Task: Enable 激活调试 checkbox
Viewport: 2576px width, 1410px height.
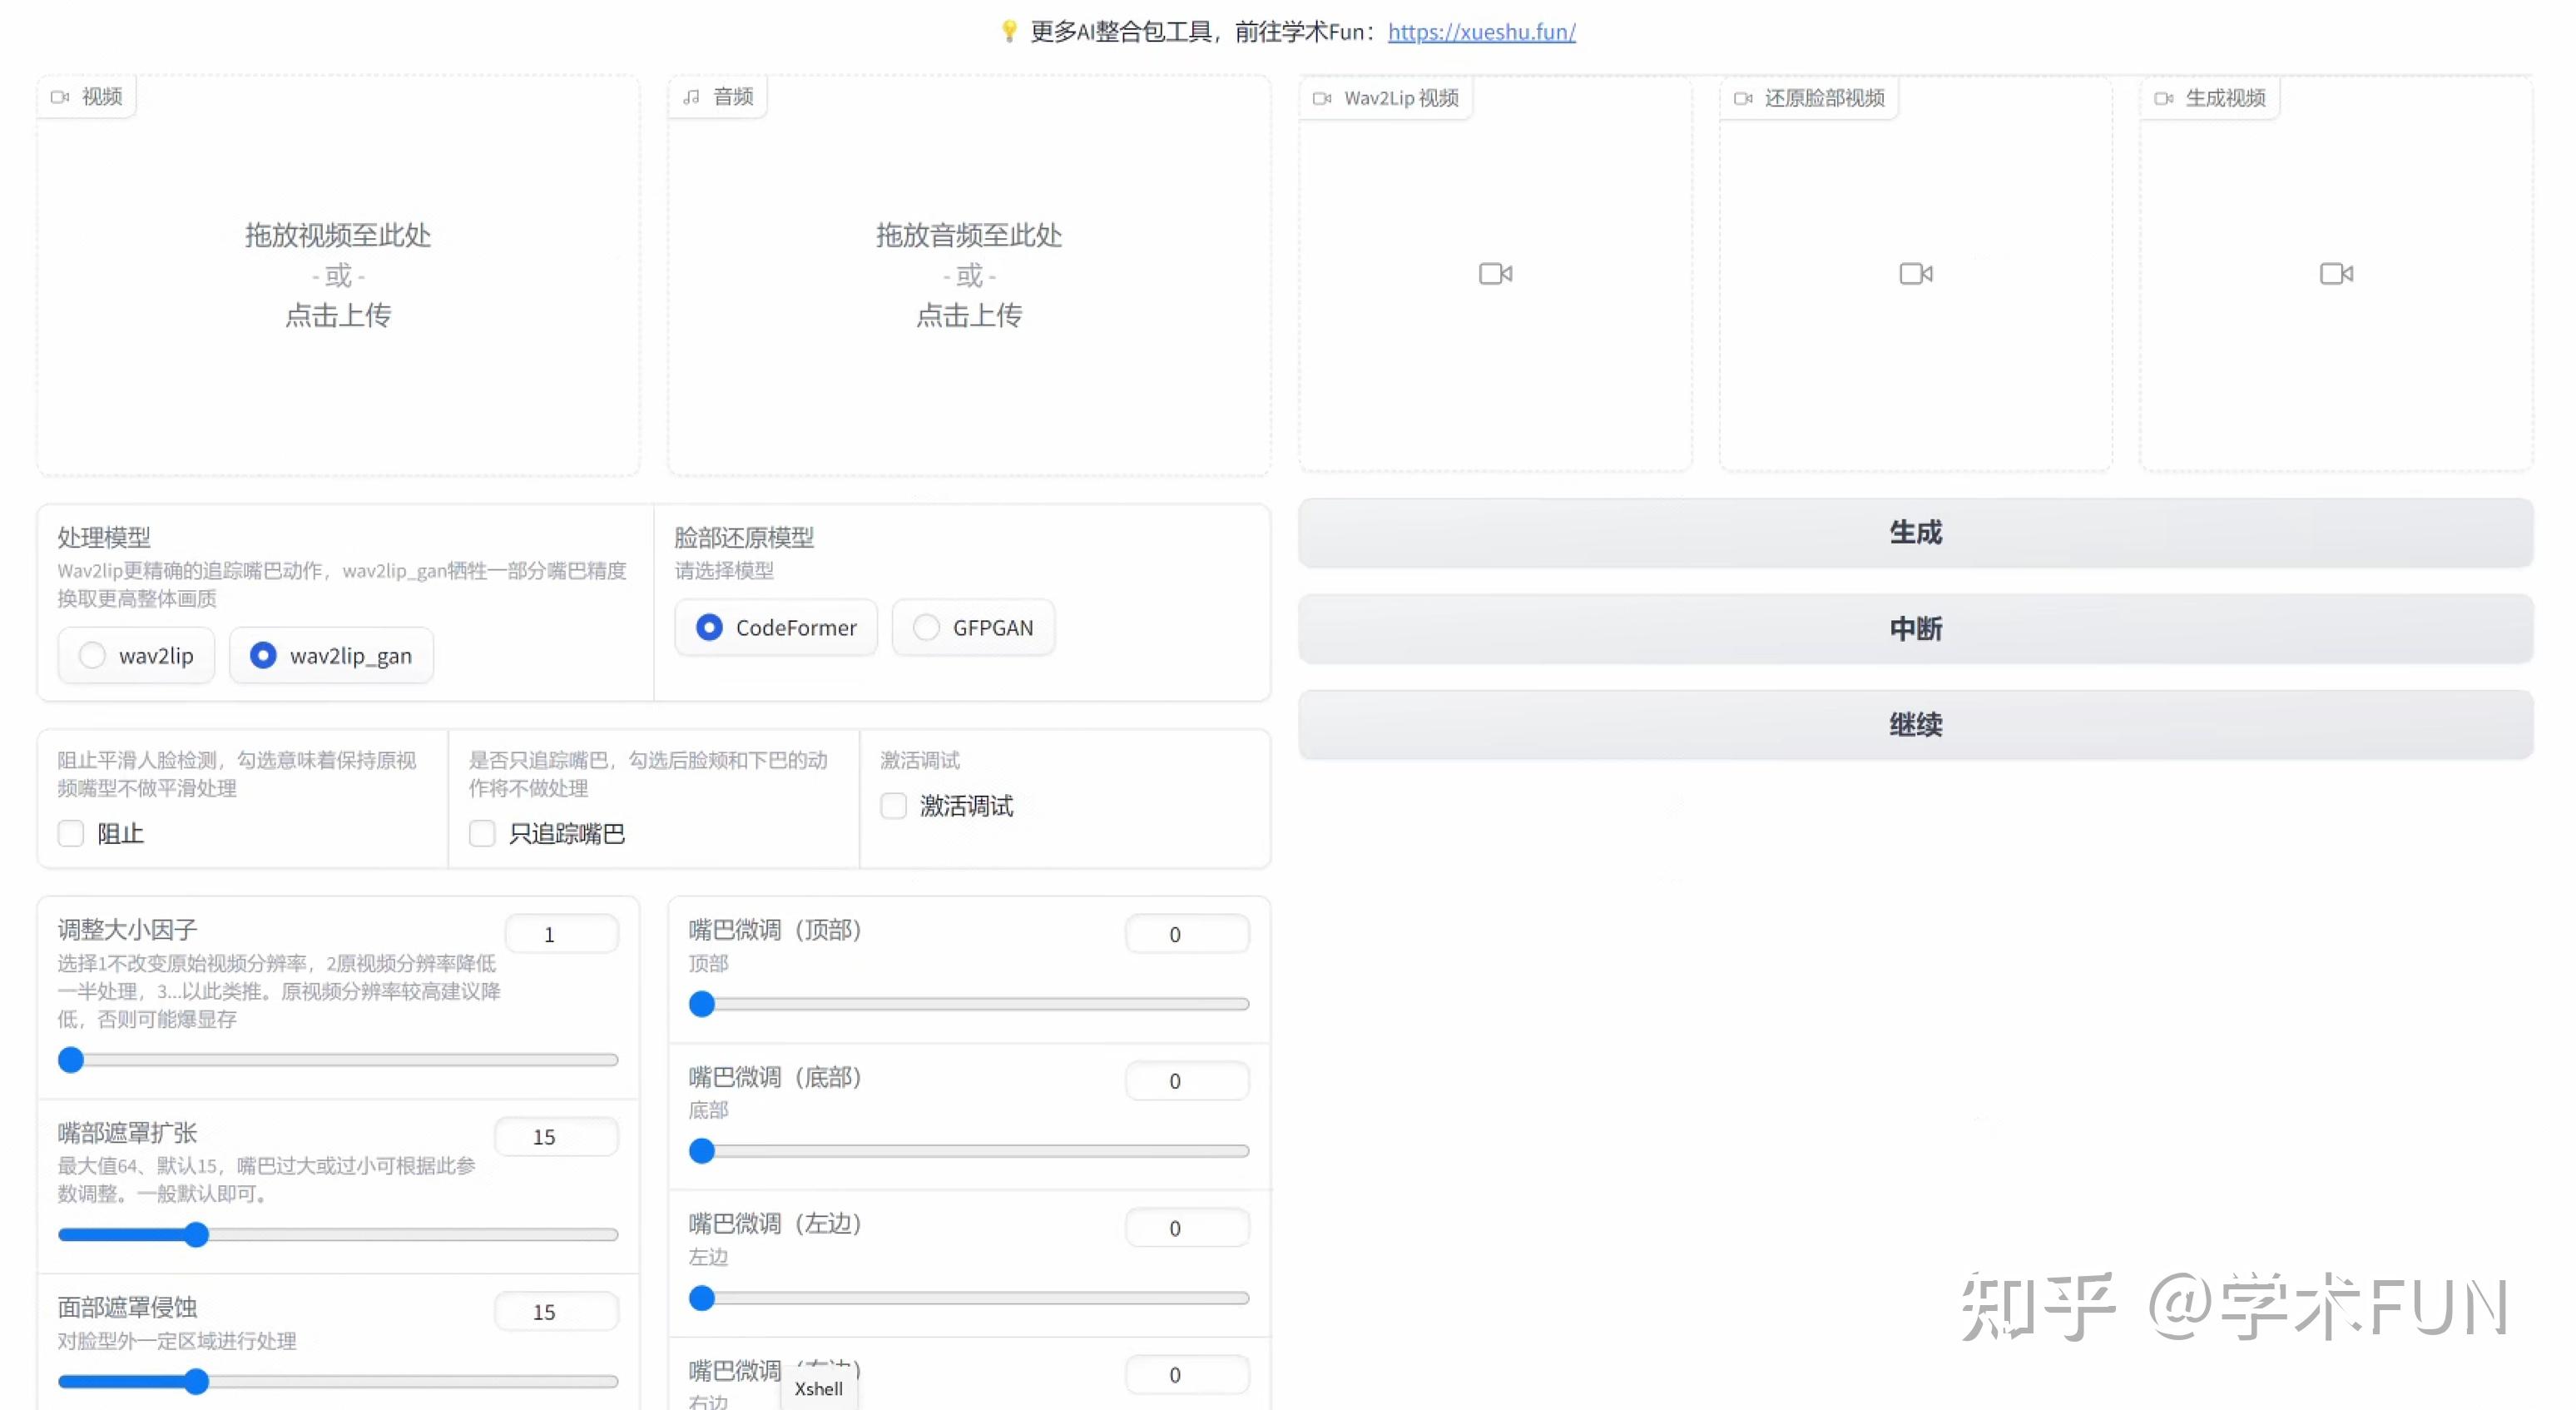Action: tap(893, 806)
